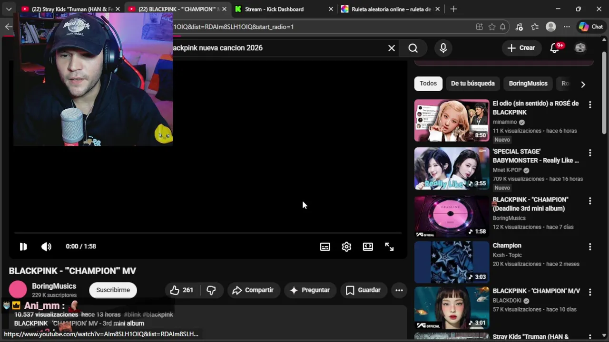609x342 pixels.
Task: Select the BoringMusics filter chip
Action: (x=528, y=83)
